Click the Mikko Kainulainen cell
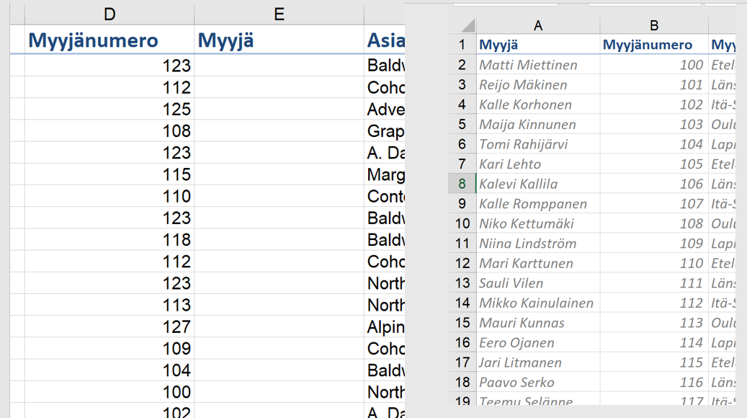The height and width of the screenshot is (418, 747). tap(537, 303)
